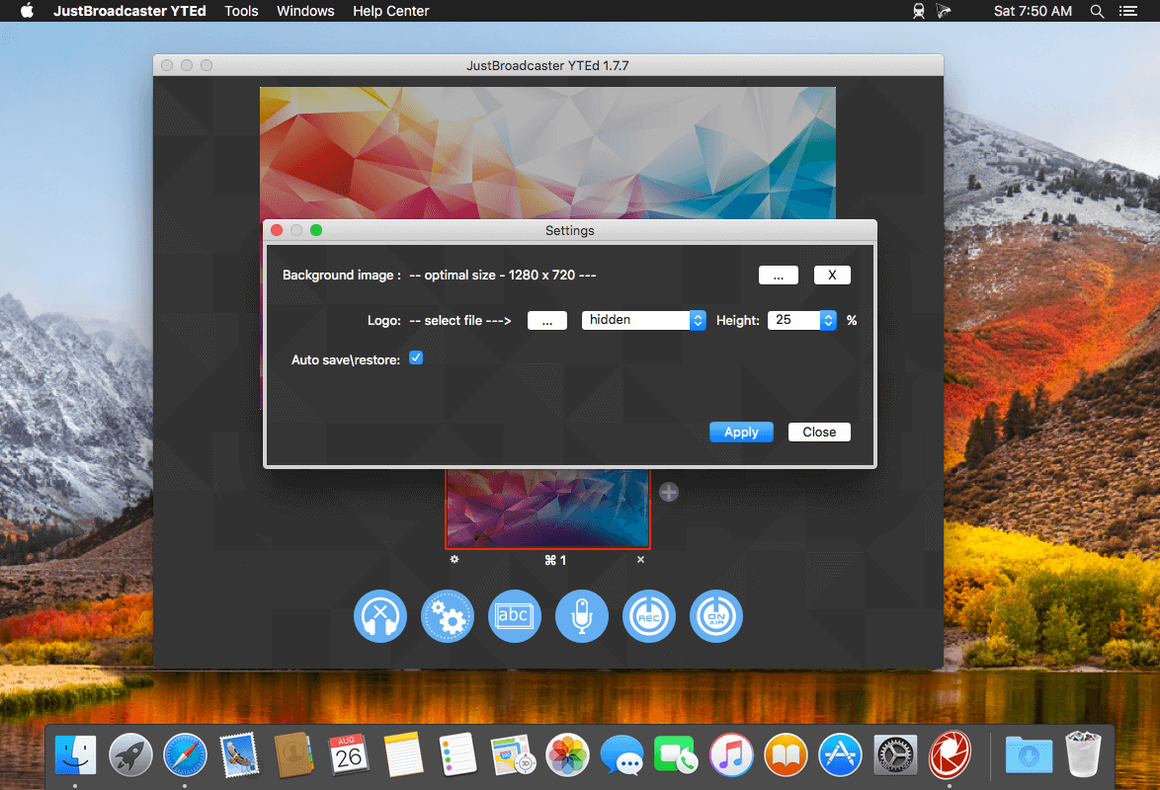Add a new scene with the plus icon
The width and height of the screenshot is (1160, 790).
pos(669,492)
